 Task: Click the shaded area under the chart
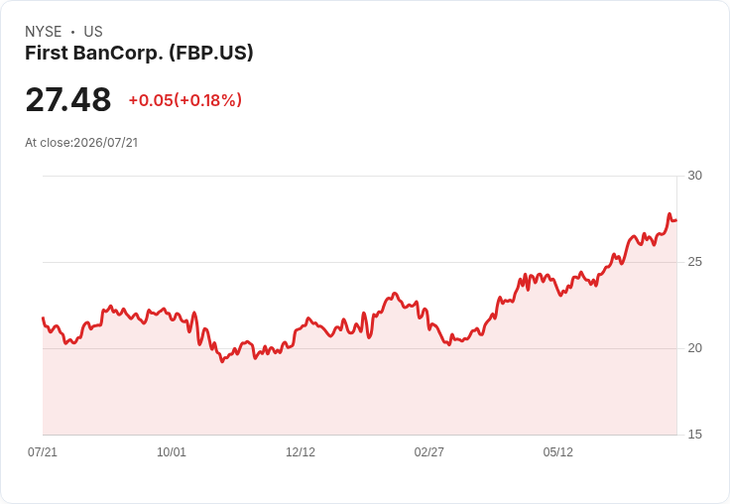pyautogui.click(x=359, y=391)
